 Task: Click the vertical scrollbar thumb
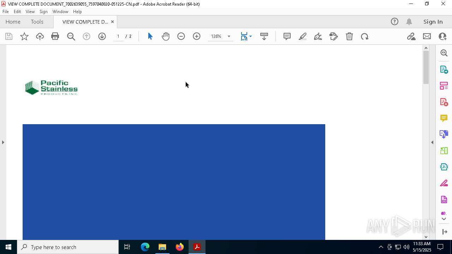click(426, 67)
